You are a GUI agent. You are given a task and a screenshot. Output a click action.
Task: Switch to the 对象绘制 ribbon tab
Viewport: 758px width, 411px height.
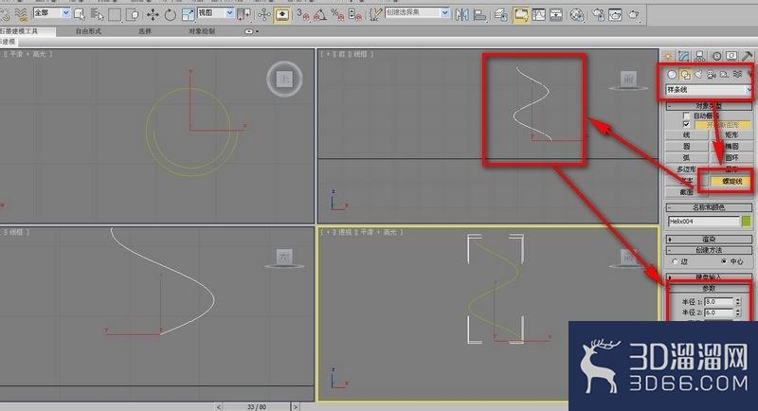point(202,31)
